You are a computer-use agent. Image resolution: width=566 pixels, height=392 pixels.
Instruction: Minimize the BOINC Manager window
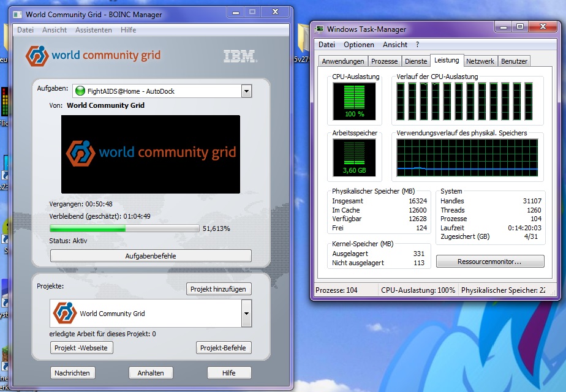236,12
